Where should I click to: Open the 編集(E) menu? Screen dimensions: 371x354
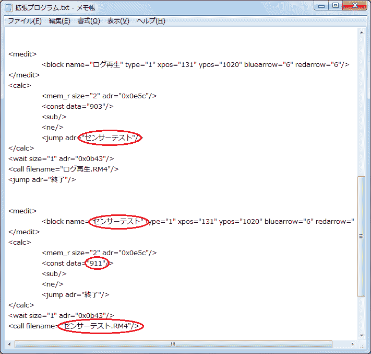tap(59, 21)
